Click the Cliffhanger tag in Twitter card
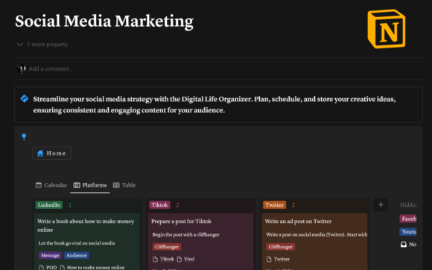The image size is (432, 270). (x=281, y=247)
